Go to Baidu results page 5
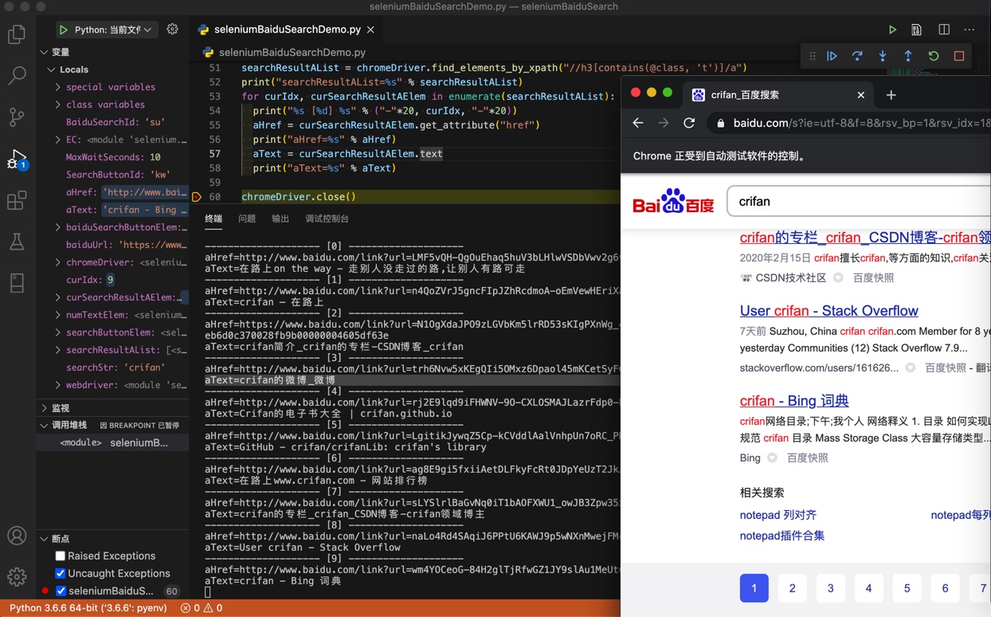 point(907,588)
